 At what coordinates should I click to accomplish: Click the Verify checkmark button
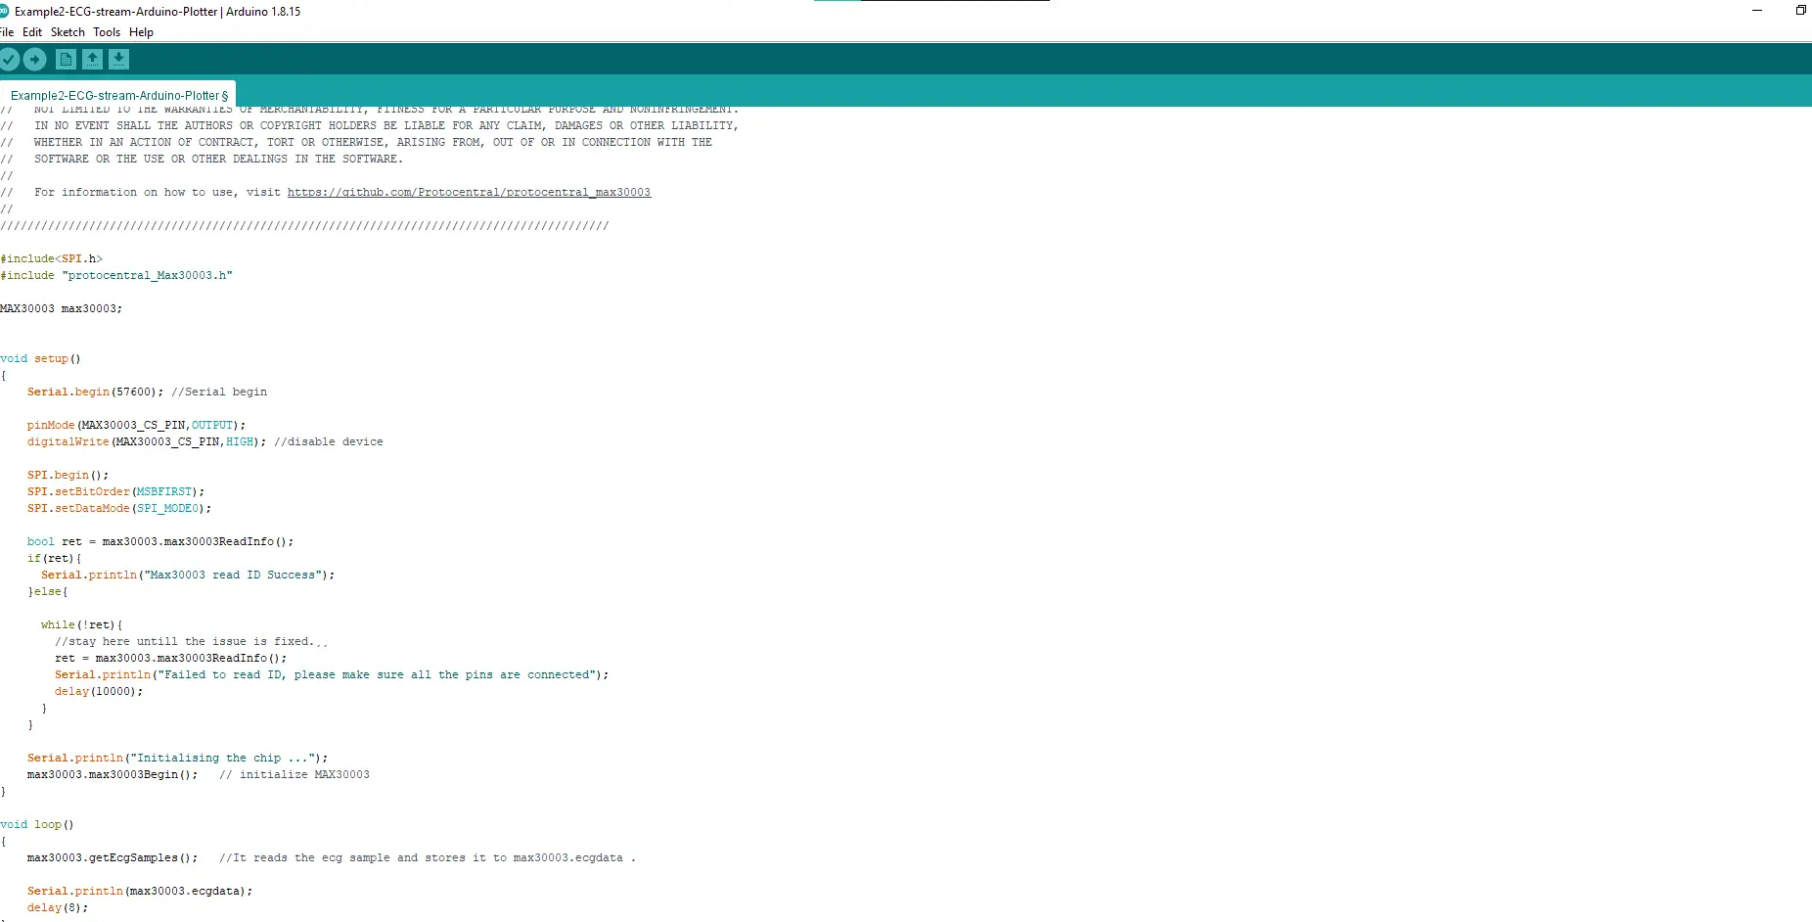pyautogui.click(x=9, y=60)
